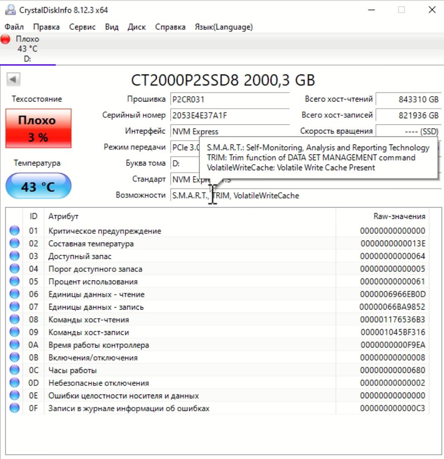Viewport: 444px width, 459px height.
Task: Click blue status icon for attribute 04
Action: tap(14, 268)
